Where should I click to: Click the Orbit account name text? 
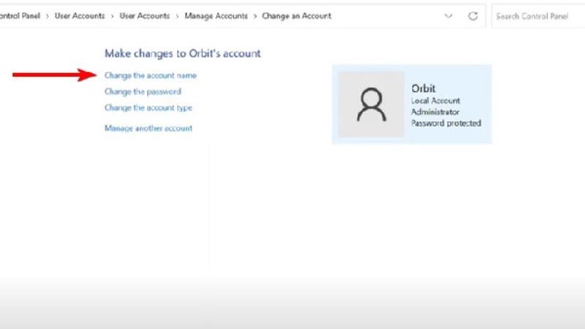tap(423, 88)
